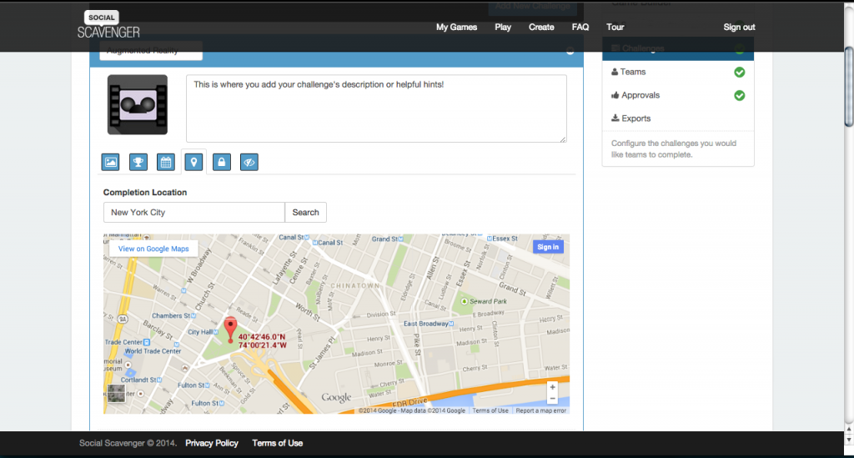
Task: Switch to satellite view thumbnail on map
Action: click(x=116, y=393)
